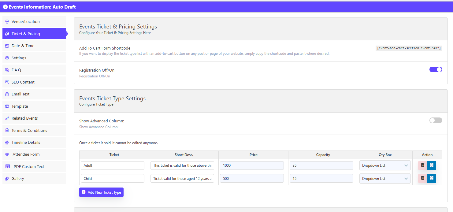Screen dimensions: 453x212
Task: Click the Attendee Form people icon
Action: (x=7, y=154)
